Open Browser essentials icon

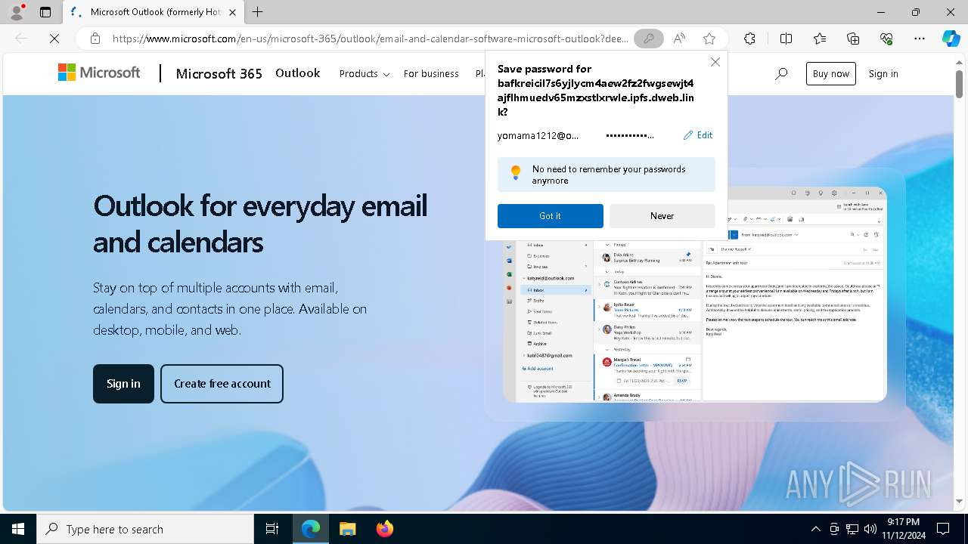coord(886,39)
